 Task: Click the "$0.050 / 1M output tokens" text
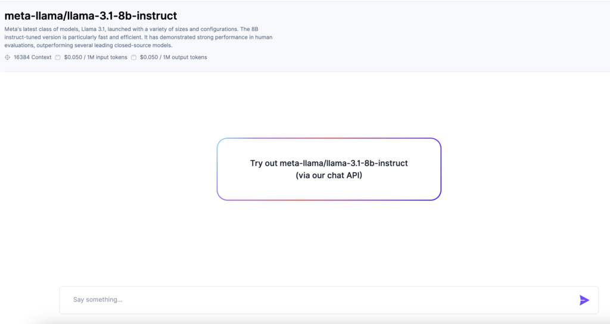click(173, 58)
